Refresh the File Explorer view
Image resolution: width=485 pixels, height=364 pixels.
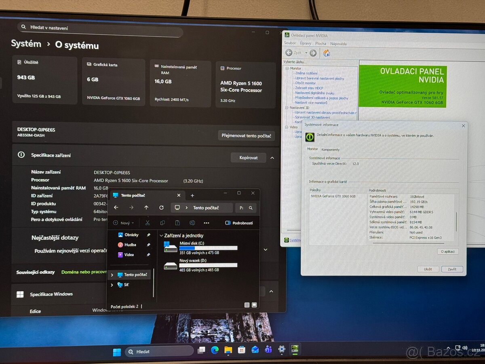(161, 207)
